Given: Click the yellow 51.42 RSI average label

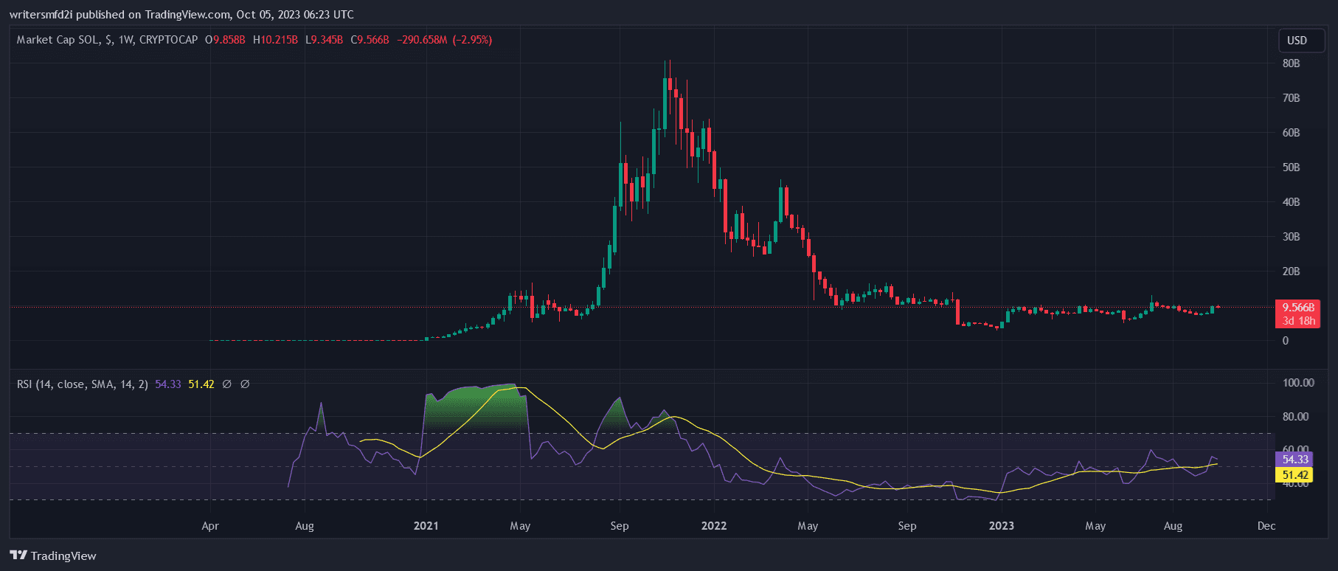Looking at the screenshot, I should click(x=1294, y=475).
